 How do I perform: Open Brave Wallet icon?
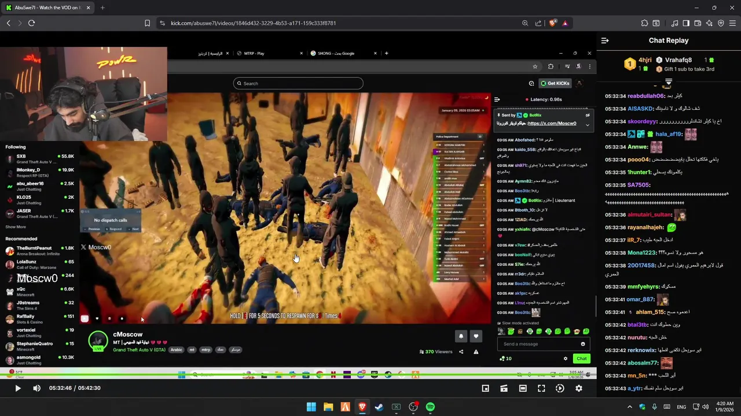point(698,23)
